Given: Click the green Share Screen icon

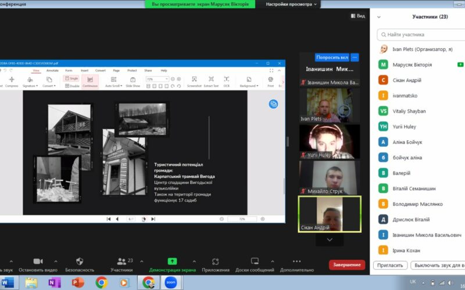Looking at the screenshot, I should pos(172,262).
